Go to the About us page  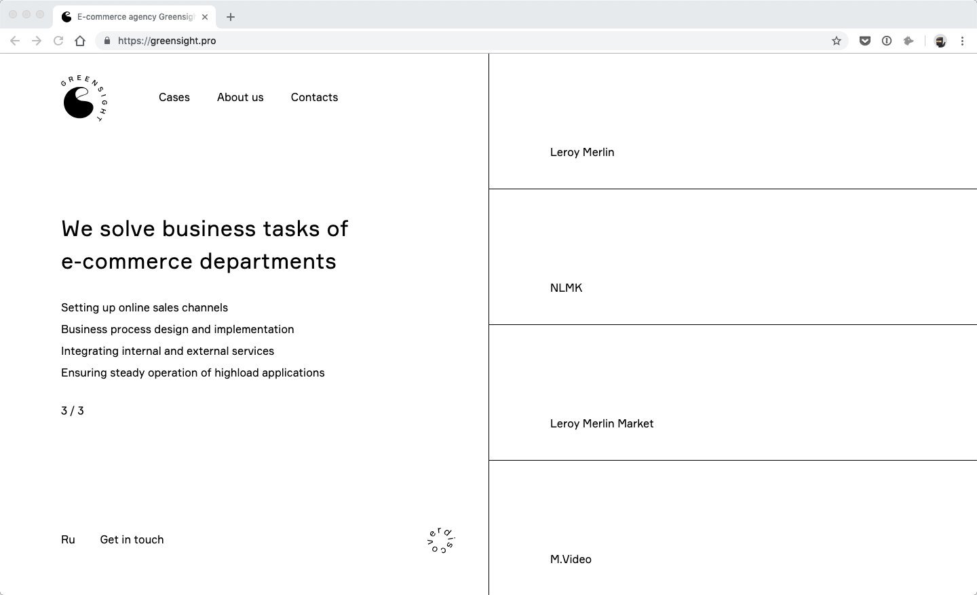tap(240, 98)
